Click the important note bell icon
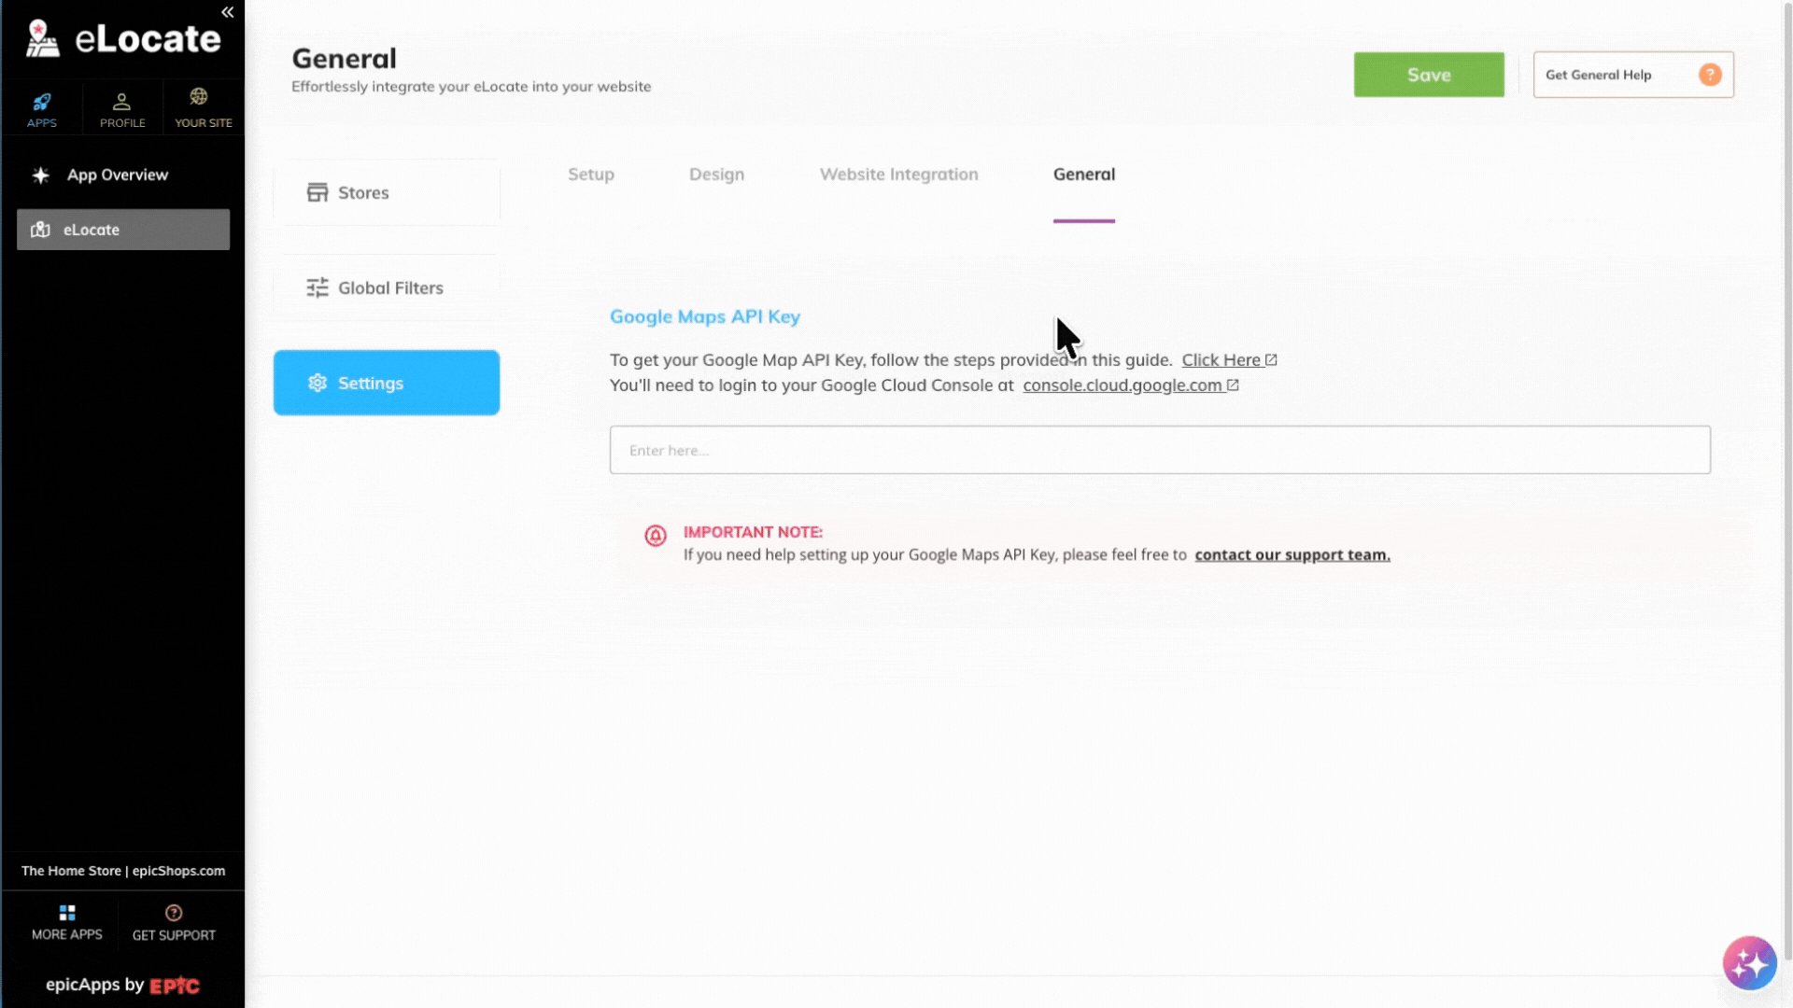The image size is (1793, 1008). coord(656,535)
